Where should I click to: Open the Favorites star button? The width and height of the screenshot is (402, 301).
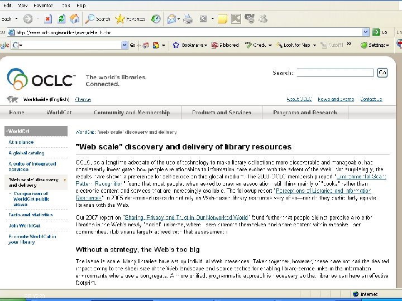[130, 19]
